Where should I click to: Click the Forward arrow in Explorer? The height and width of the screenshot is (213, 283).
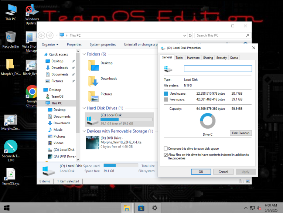(50, 35)
